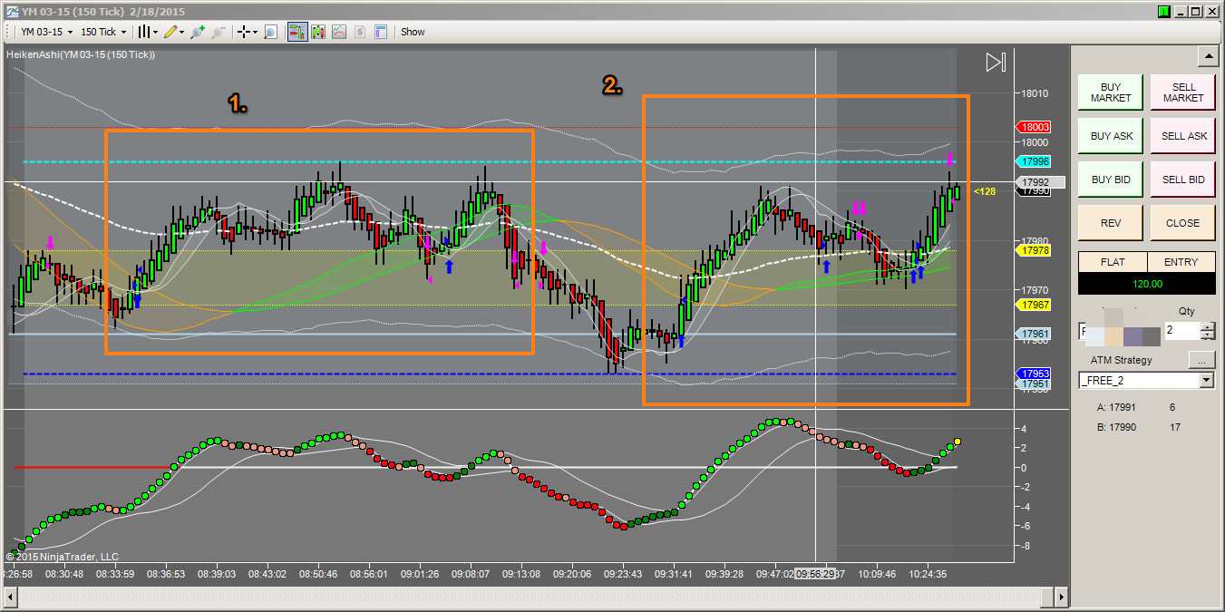Open the Indicators line chart icon
The width and height of the screenshot is (1225, 612).
pyautogui.click(x=339, y=32)
